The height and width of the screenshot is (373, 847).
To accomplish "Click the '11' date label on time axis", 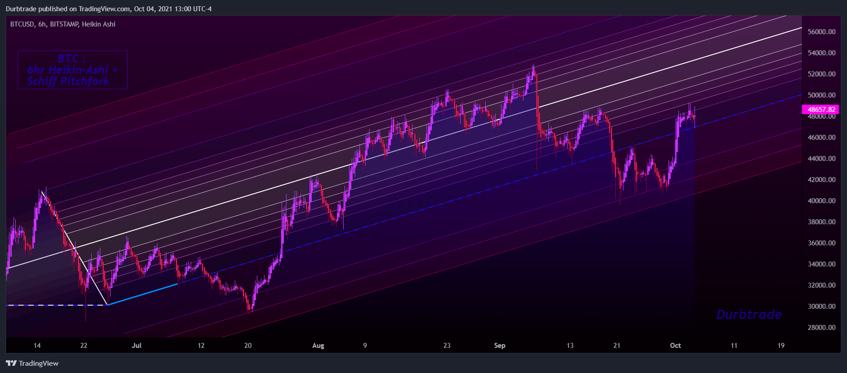I will pyautogui.click(x=734, y=346).
